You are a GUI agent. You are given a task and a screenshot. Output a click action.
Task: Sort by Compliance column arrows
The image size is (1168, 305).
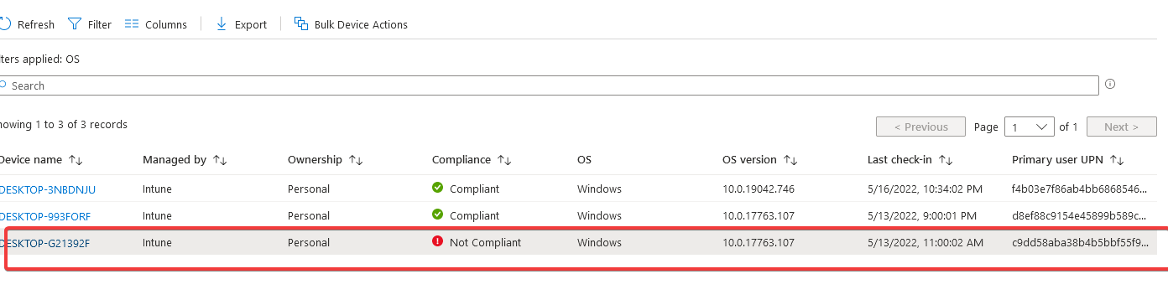[x=504, y=159]
